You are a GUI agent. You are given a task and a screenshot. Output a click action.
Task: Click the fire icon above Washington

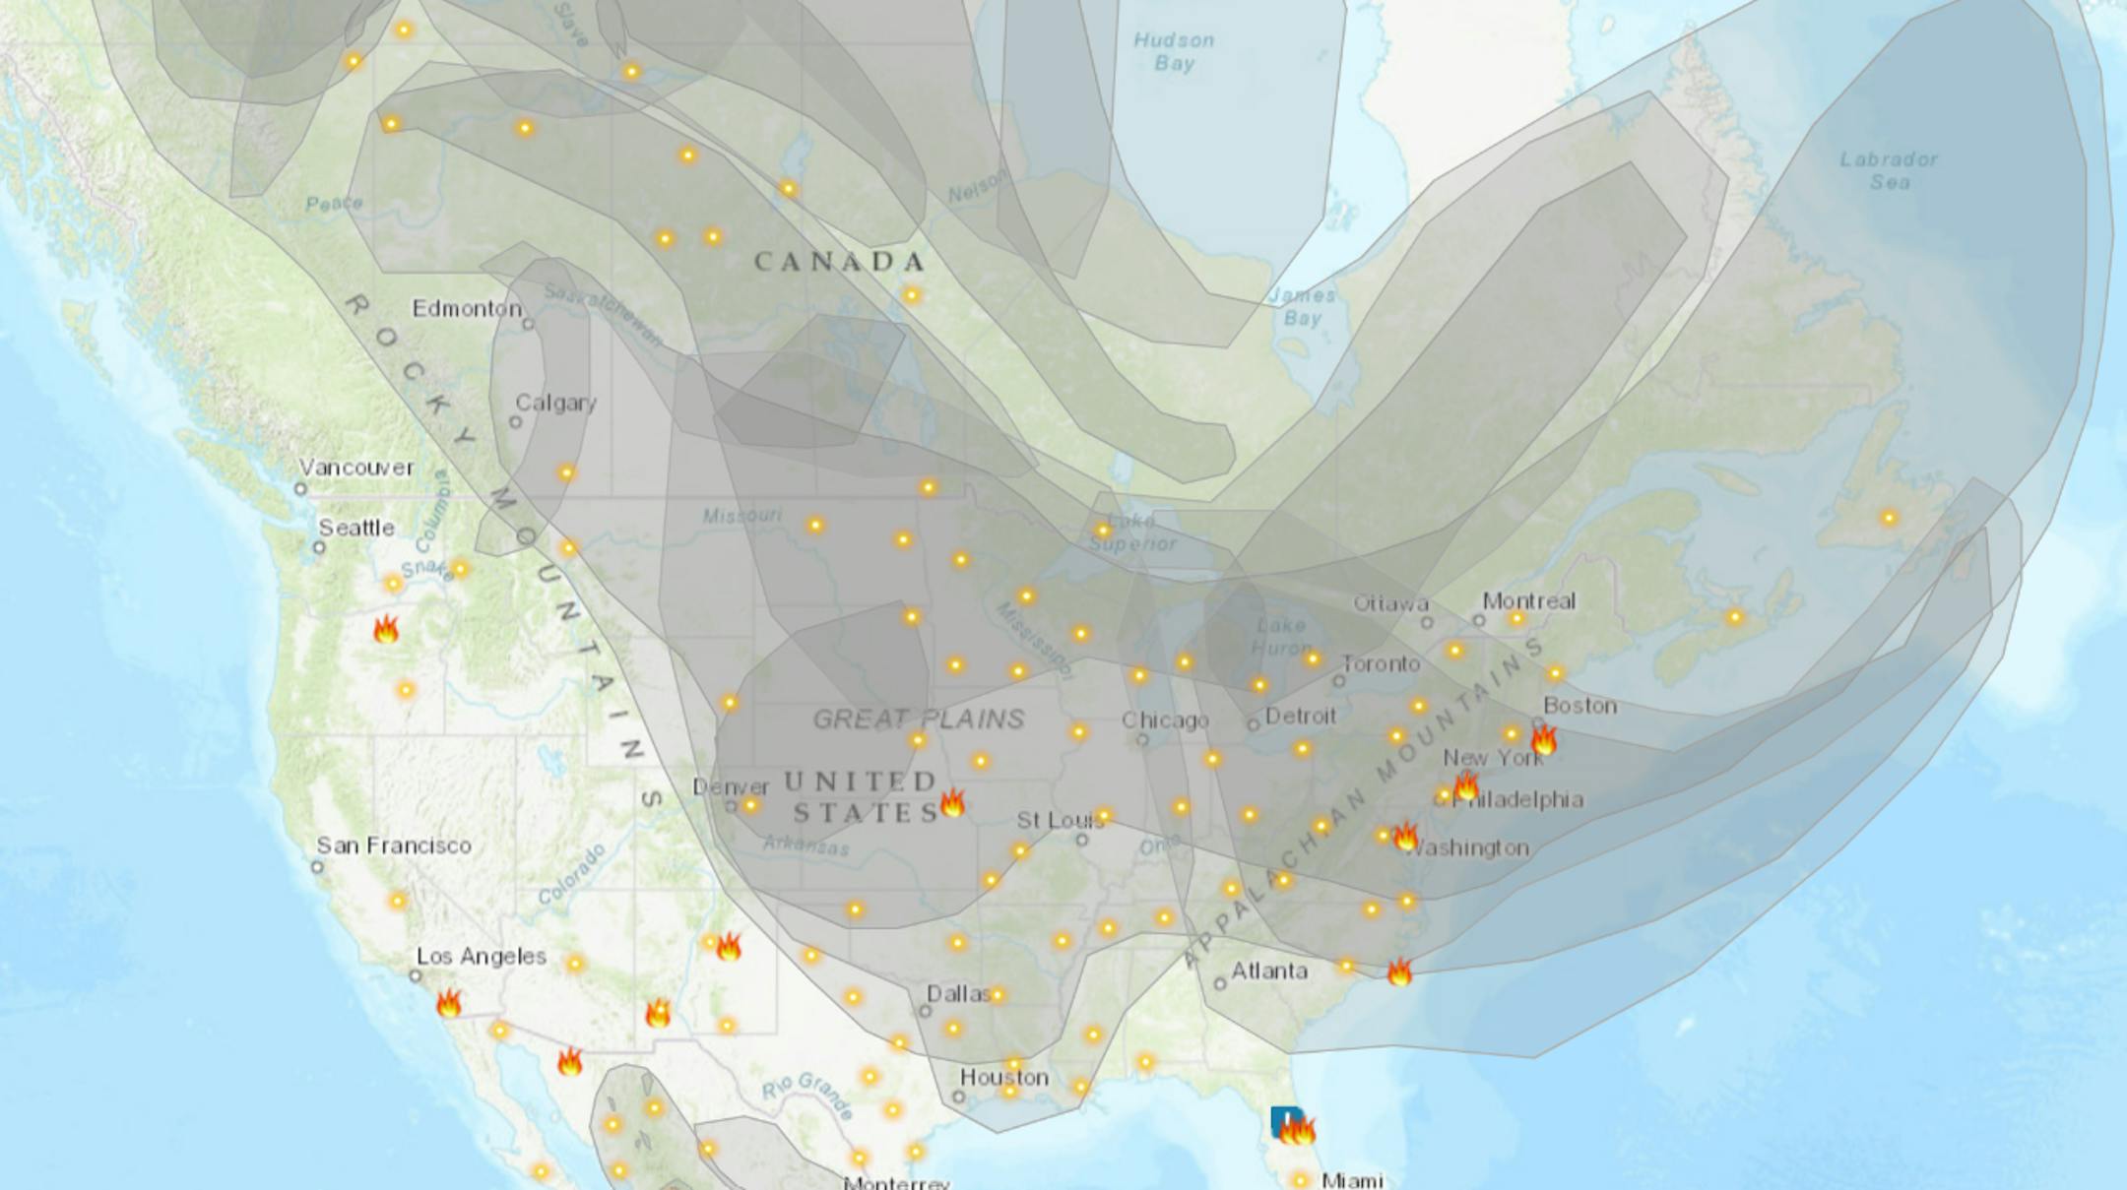point(1405,837)
